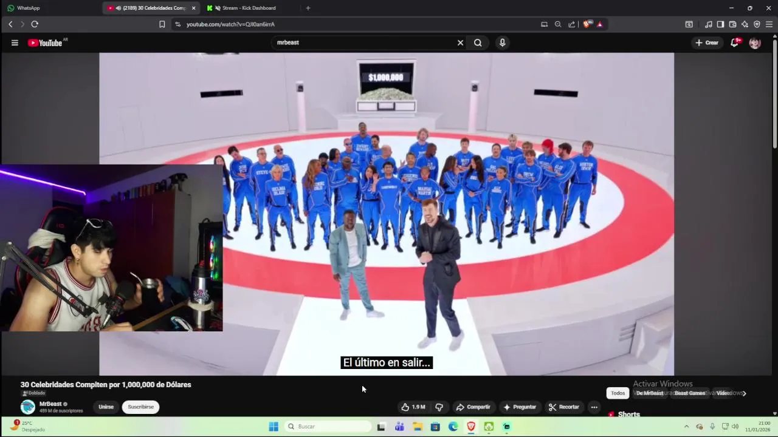The width and height of the screenshot is (778, 437).
Task: View site settings icon beside the URL
Action: coord(177,24)
